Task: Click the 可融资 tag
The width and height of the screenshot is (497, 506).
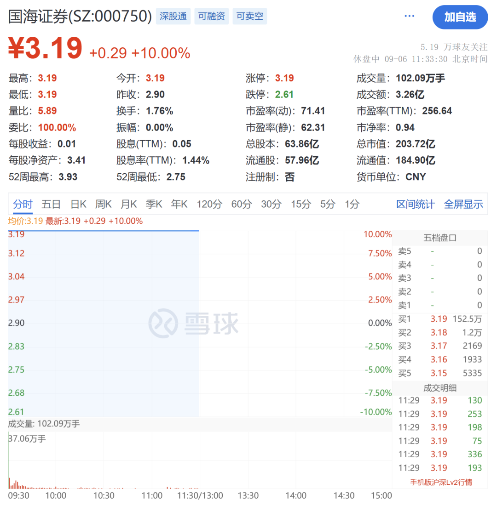Action: click(x=212, y=17)
